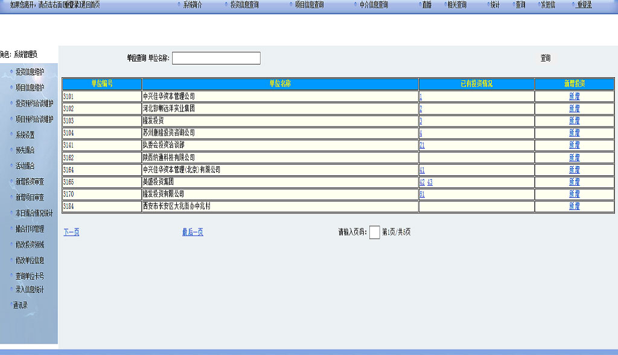
Task: Click 发短信 in the top menu
Action: 547,5
